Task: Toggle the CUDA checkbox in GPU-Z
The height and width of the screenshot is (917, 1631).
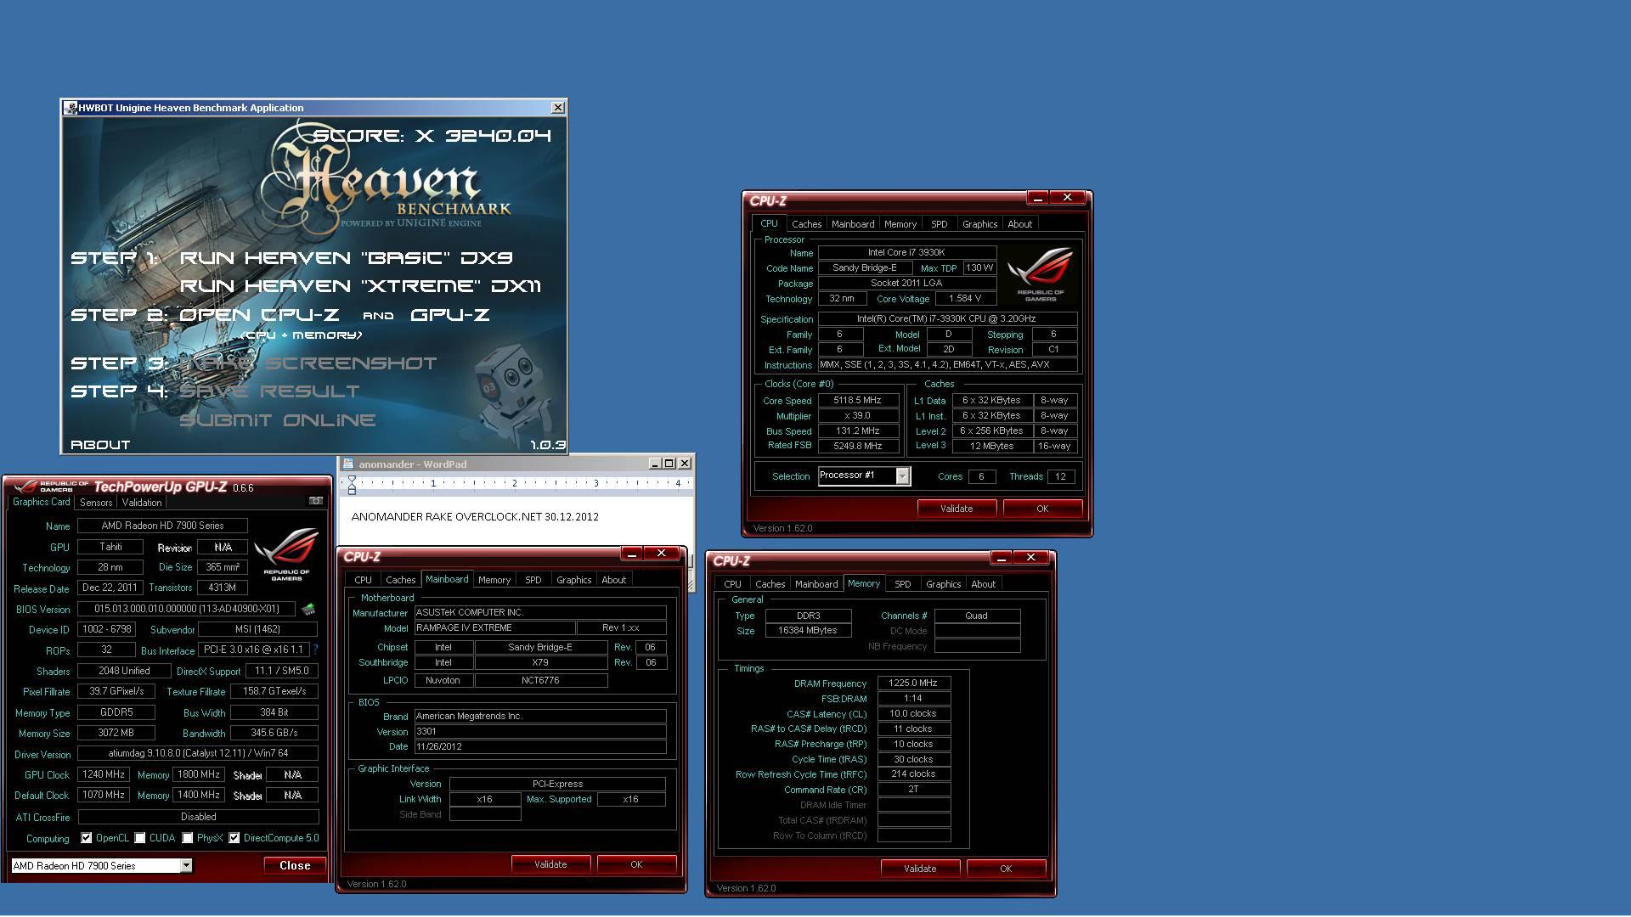Action: 140,838
